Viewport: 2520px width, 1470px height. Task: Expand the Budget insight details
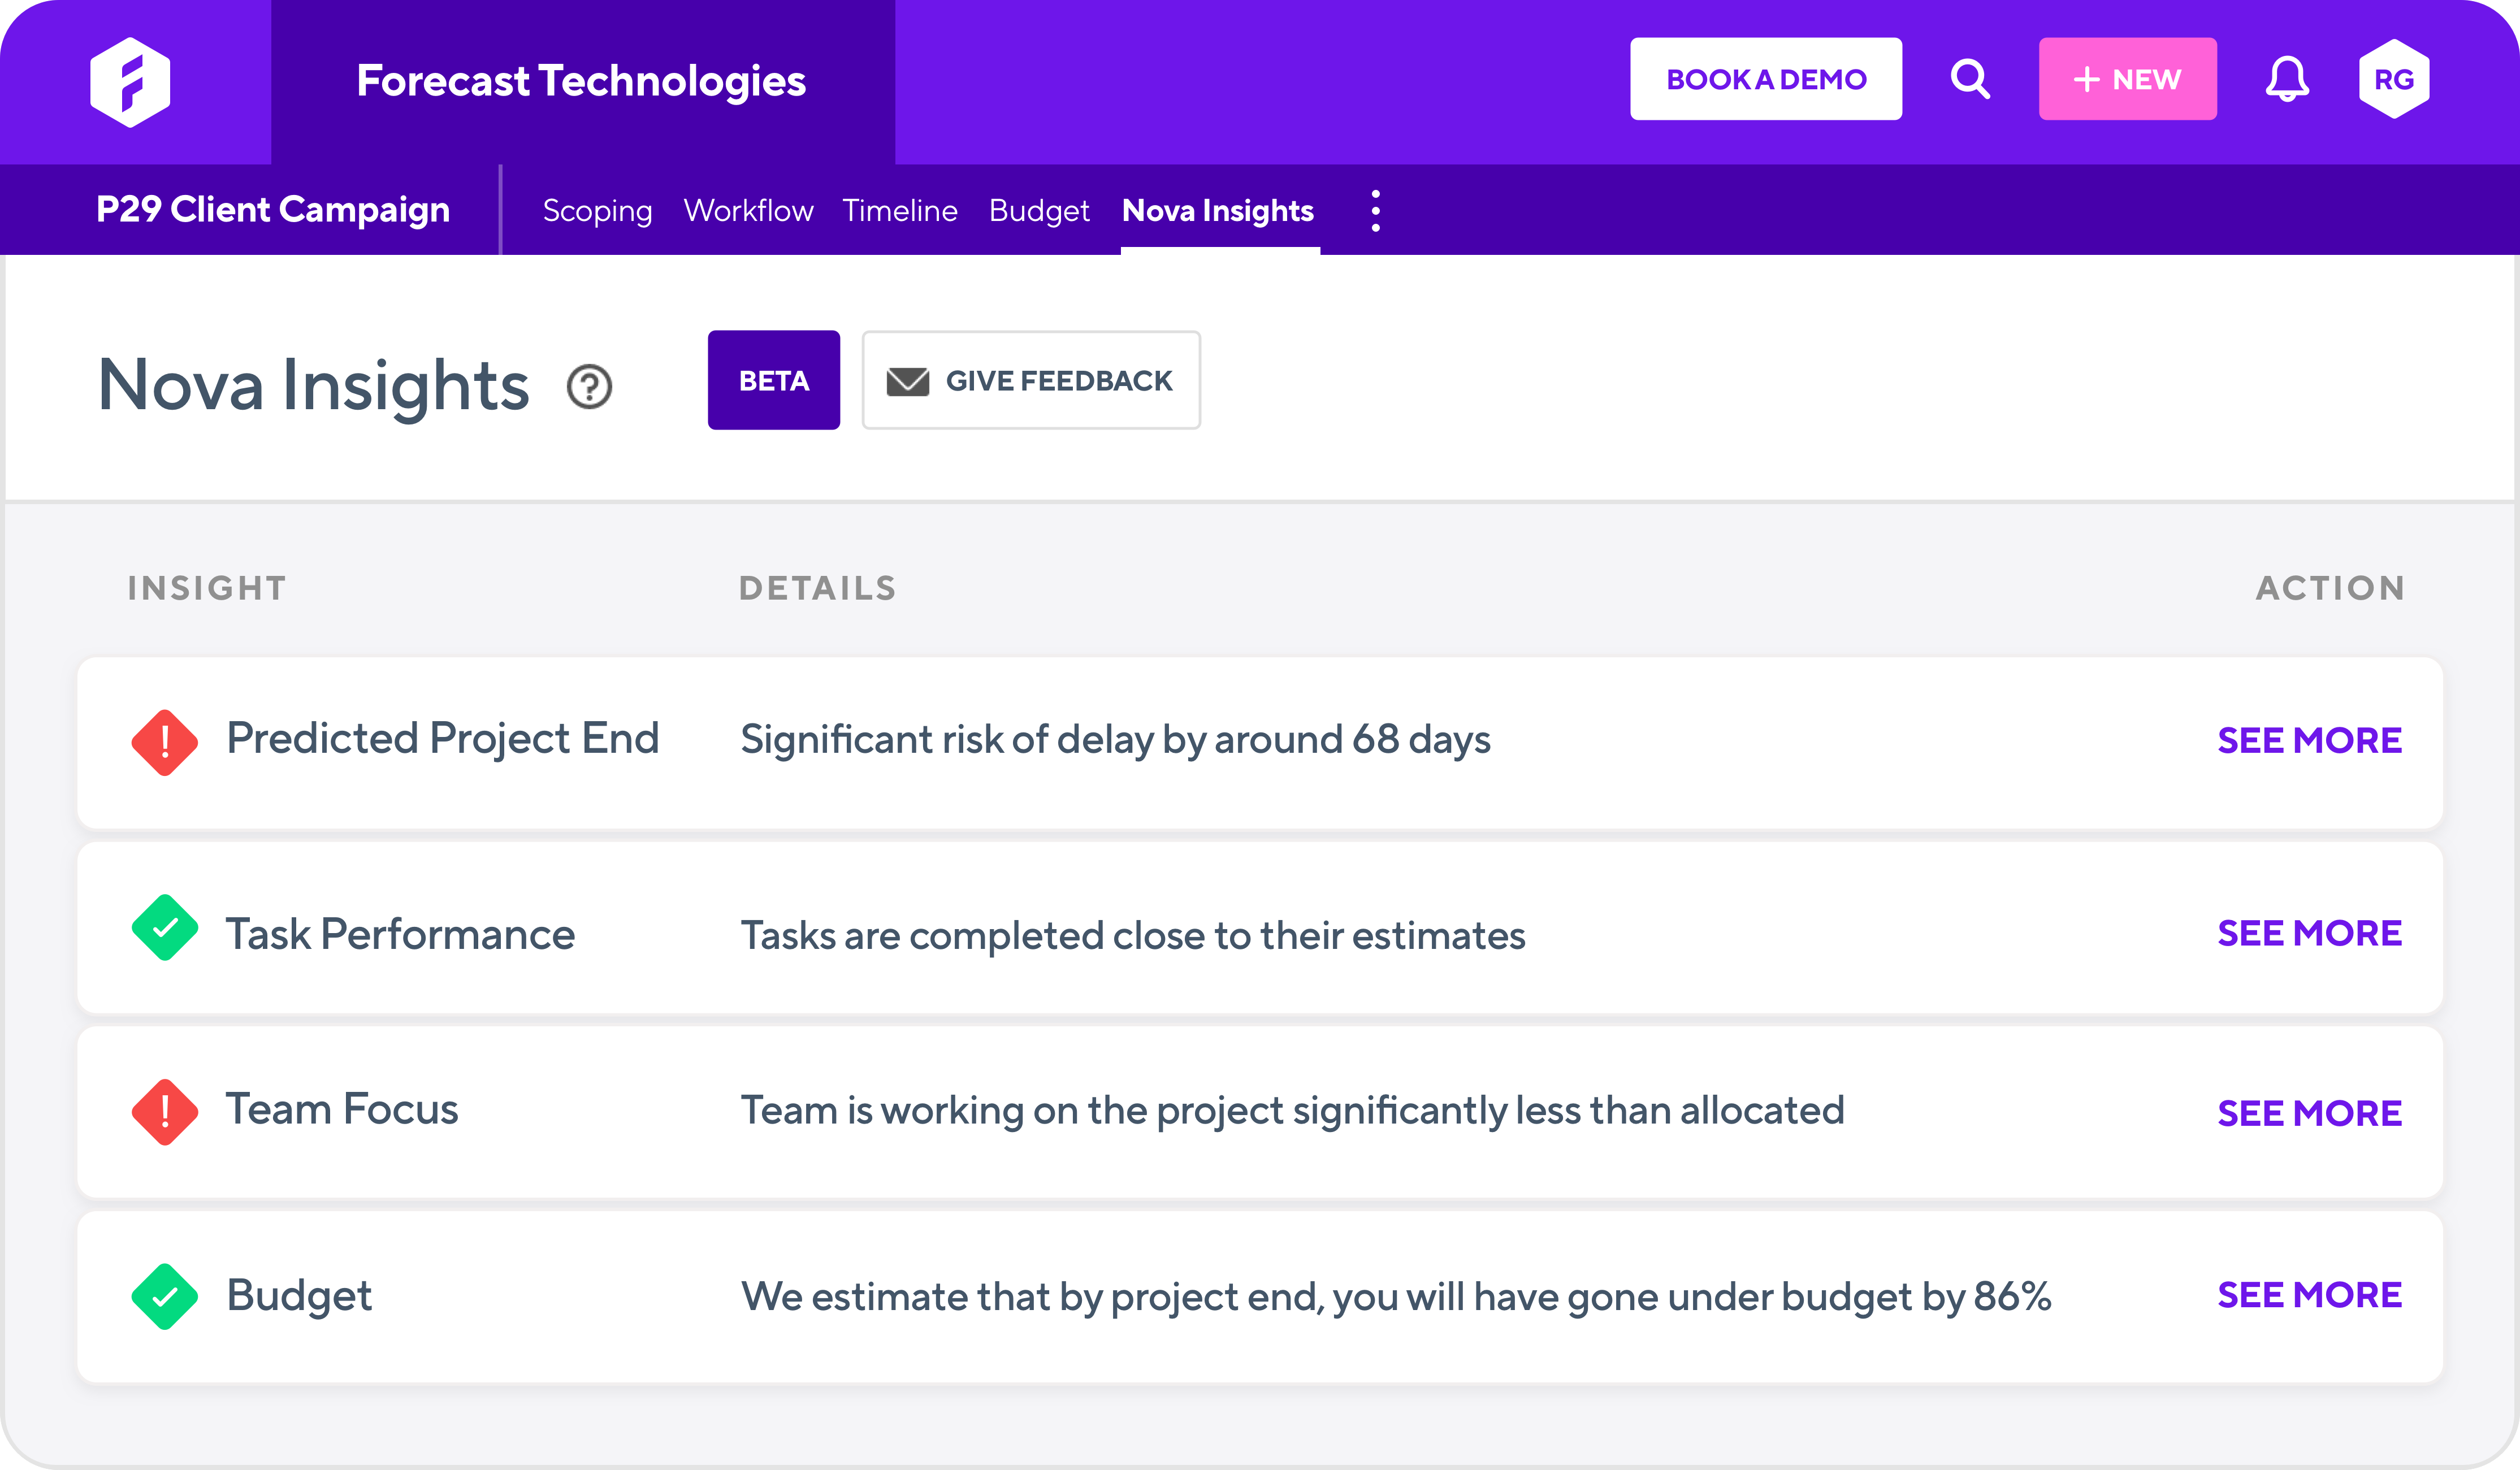[2309, 1295]
